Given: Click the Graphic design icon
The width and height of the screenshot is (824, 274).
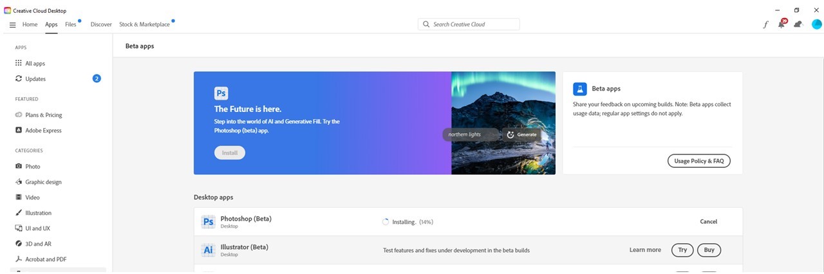Looking at the screenshot, I should coord(19,181).
